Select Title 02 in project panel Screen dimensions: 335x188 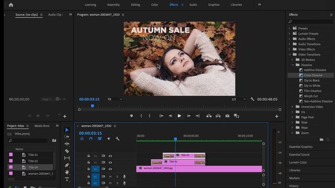33,161
